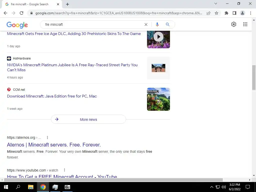
Task: Click the Google logo
Action: [17, 25]
